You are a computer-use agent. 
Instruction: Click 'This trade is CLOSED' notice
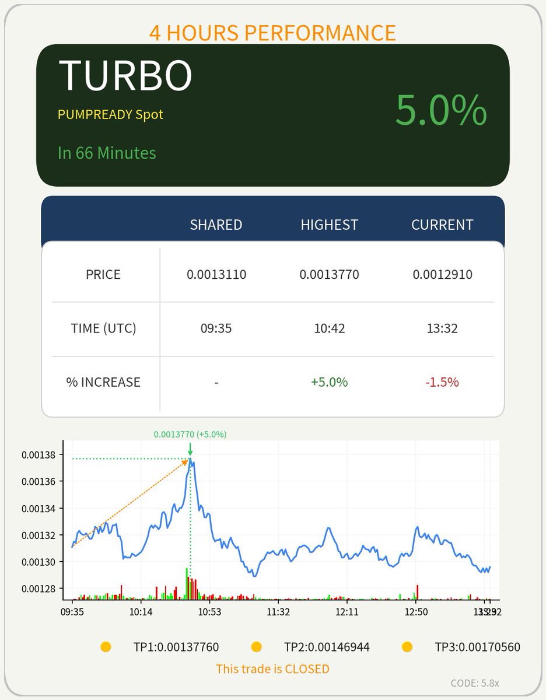[272, 668]
